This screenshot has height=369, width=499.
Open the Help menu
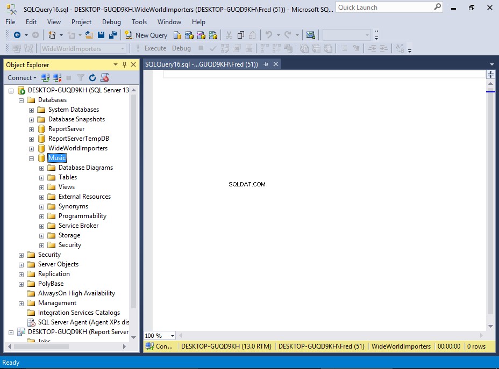(198, 22)
